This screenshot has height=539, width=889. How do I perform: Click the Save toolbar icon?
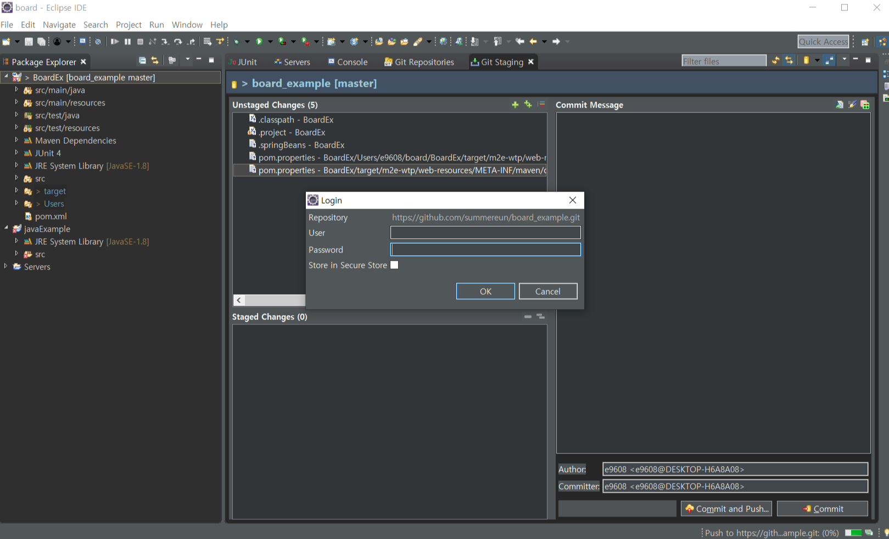(29, 42)
